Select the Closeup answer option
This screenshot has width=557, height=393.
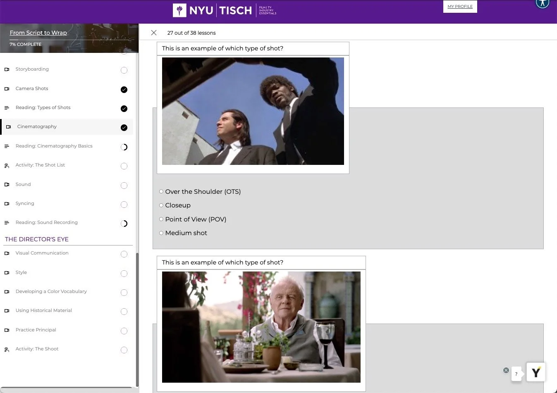(161, 205)
